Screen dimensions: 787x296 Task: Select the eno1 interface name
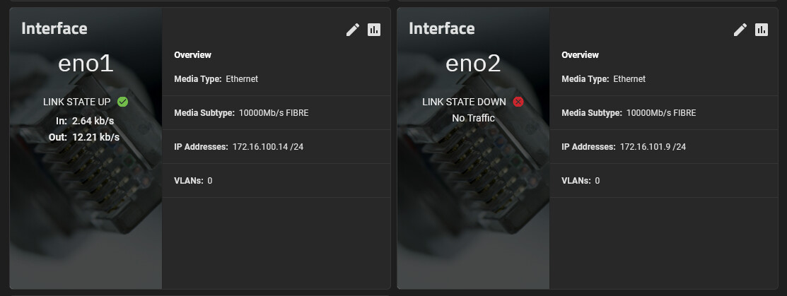(86, 64)
